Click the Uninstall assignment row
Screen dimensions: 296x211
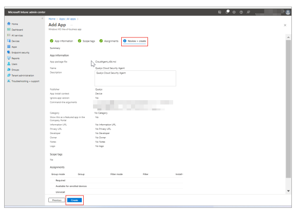[x=117, y=192]
